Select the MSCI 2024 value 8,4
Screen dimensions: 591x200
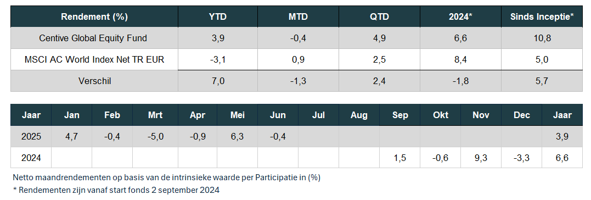pos(460,59)
